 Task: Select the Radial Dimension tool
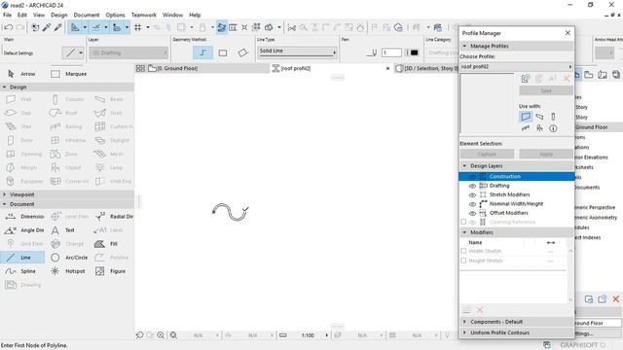tap(114, 216)
